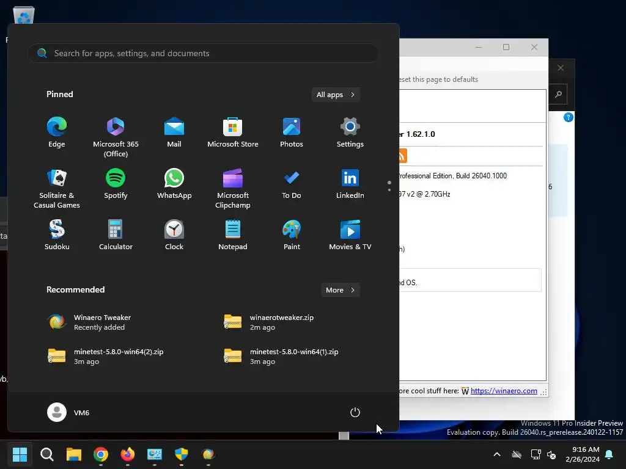Launch Microsoft 365 (Office)
The height and width of the screenshot is (469, 626).
point(116,137)
